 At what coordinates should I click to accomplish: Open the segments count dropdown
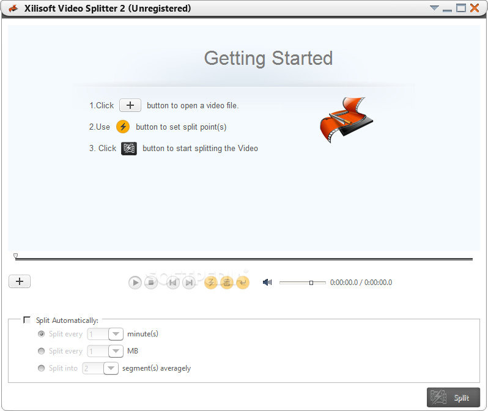(x=111, y=368)
